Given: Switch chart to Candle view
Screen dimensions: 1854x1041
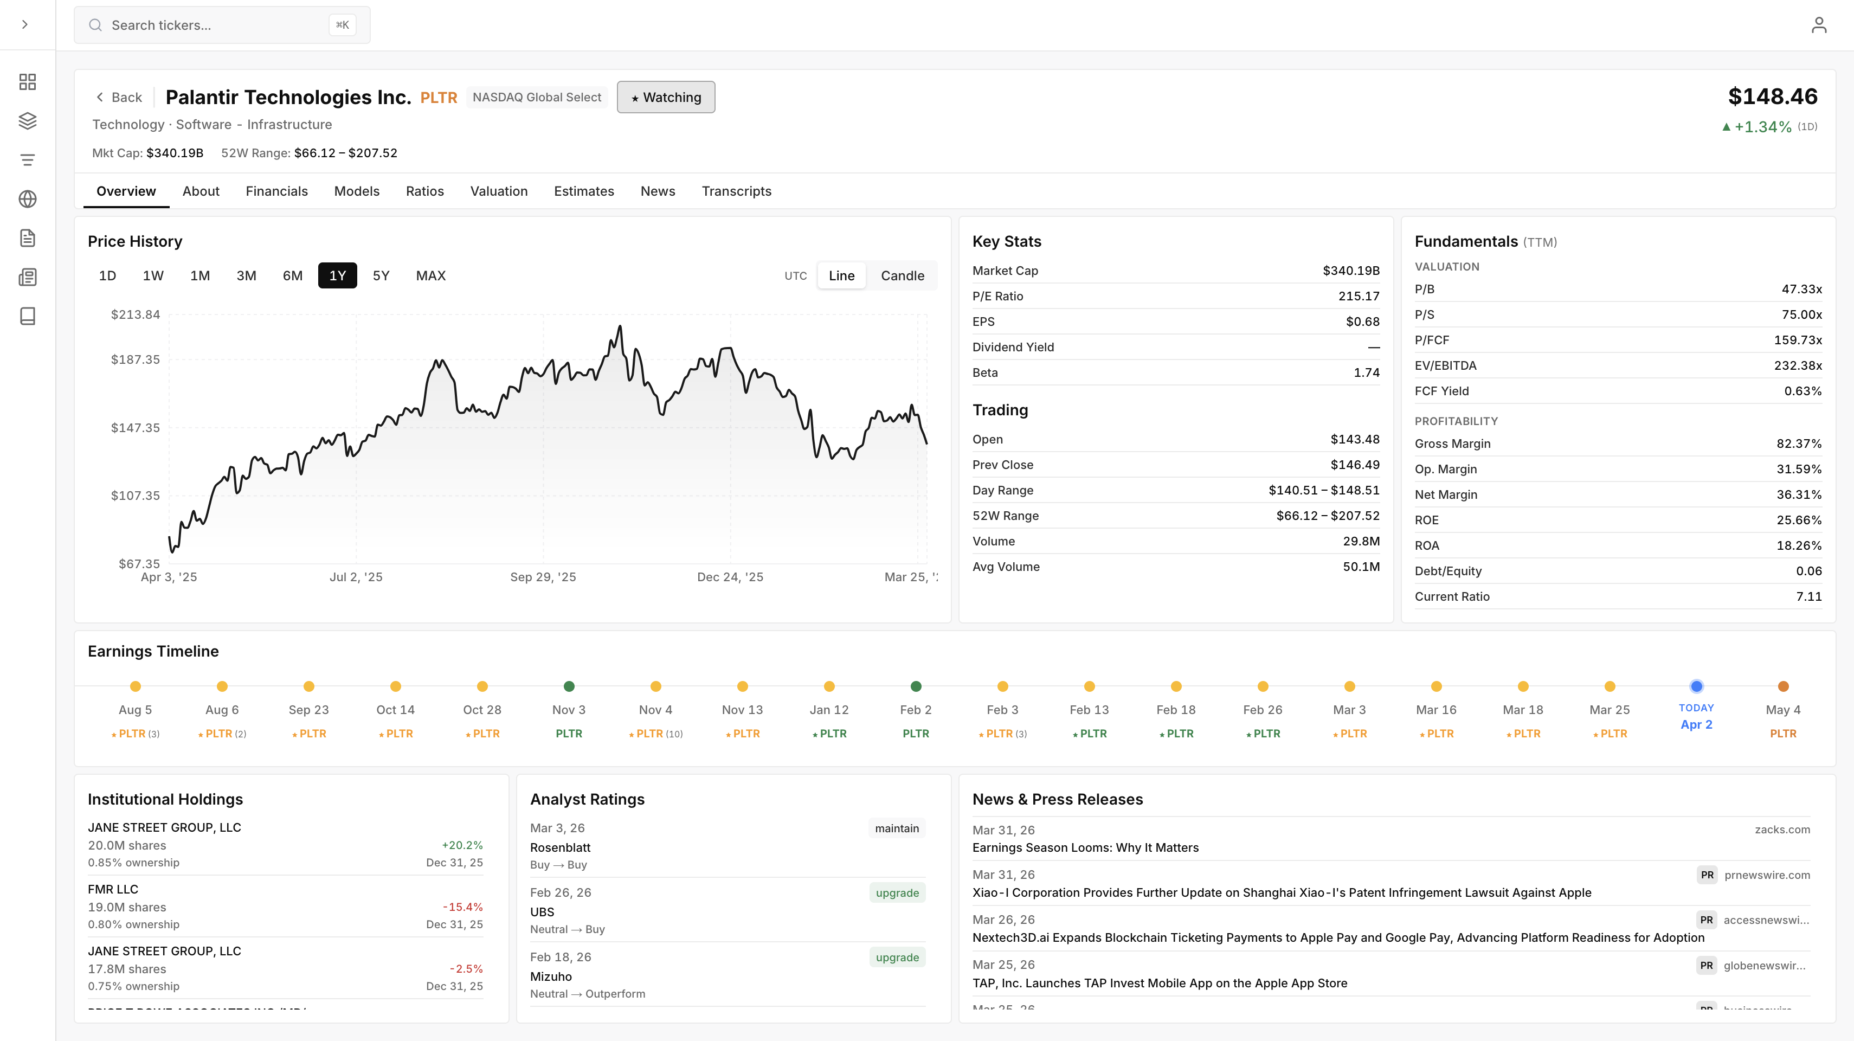Looking at the screenshot, I should click(902, 276).
